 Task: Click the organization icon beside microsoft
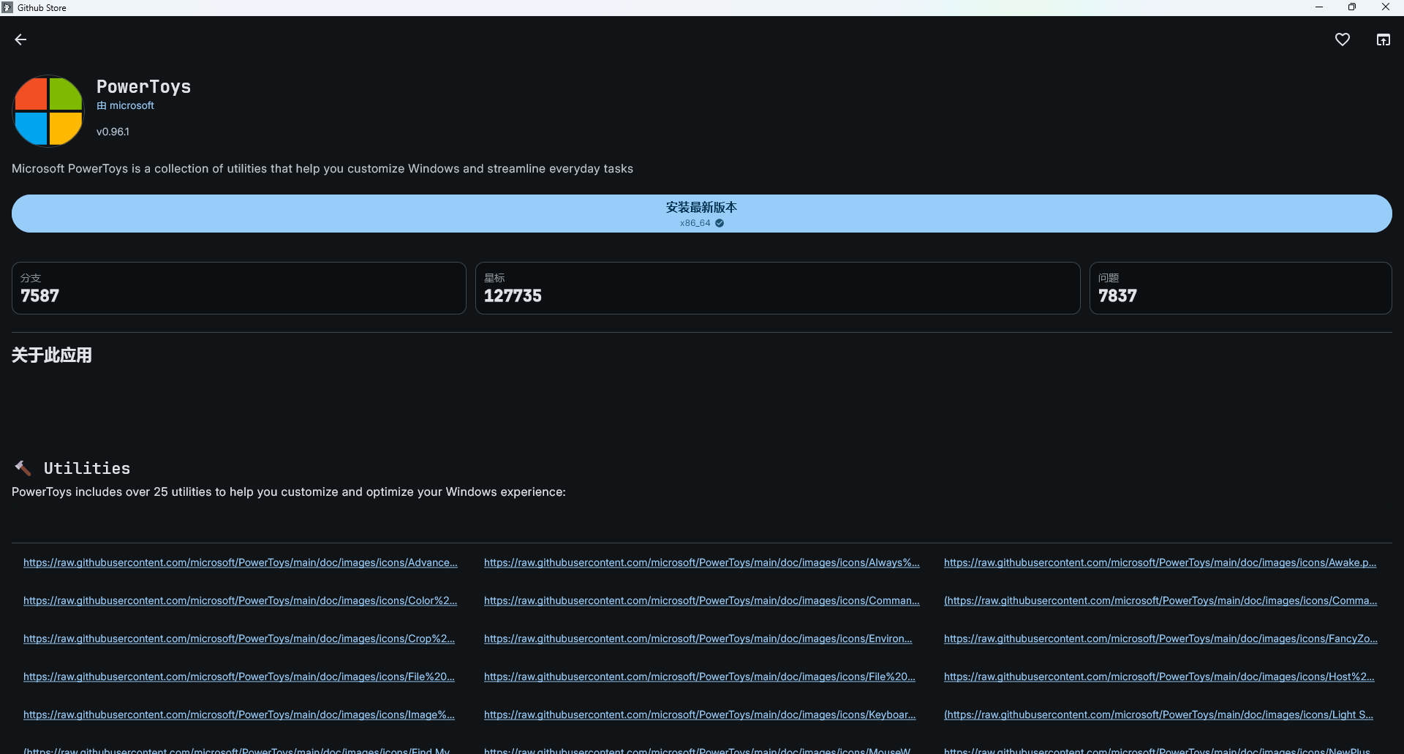pyautogui.click(x=102, y=105)
